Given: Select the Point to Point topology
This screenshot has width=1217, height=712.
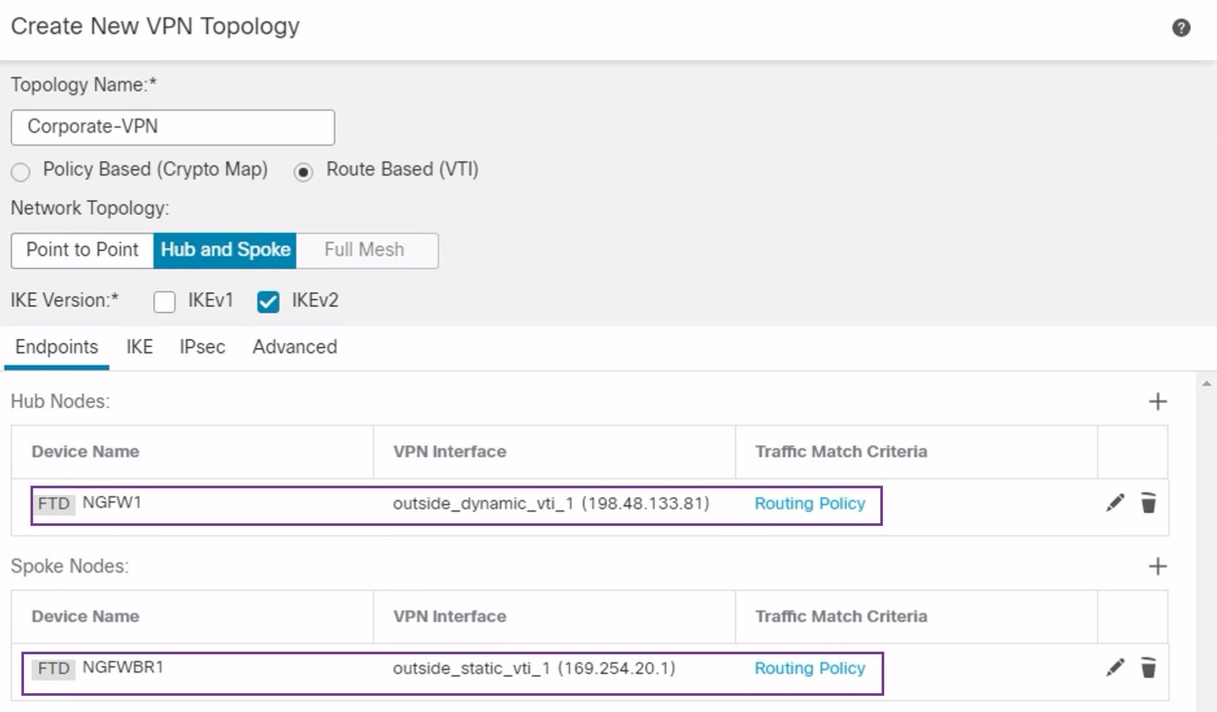Looking at the screenshot, I should tap(81, 250).
